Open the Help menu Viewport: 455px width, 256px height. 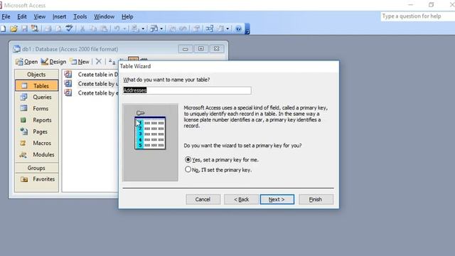coord(127,16)
